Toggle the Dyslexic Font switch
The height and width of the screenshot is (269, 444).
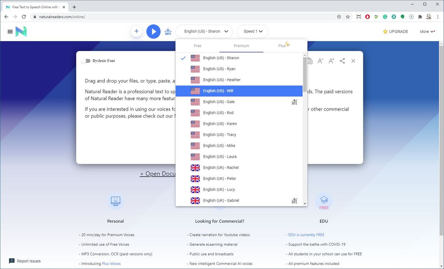pos(87,60)
